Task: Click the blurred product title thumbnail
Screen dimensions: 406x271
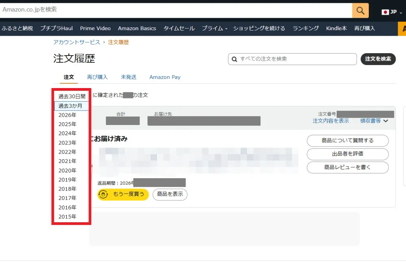Action: [198, 160]
